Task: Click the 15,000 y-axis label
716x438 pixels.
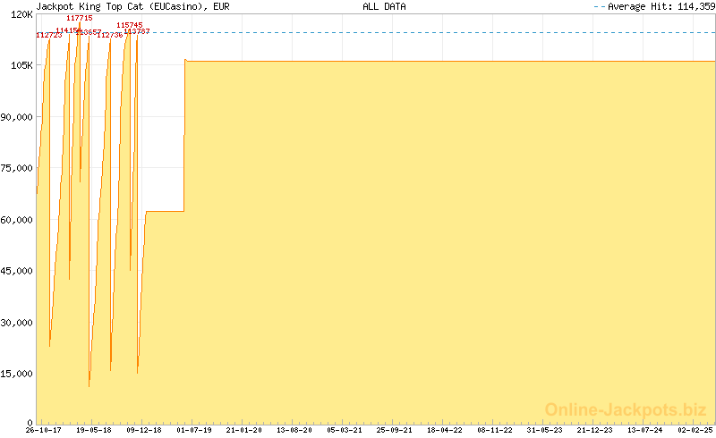Action: coord(18,374)
